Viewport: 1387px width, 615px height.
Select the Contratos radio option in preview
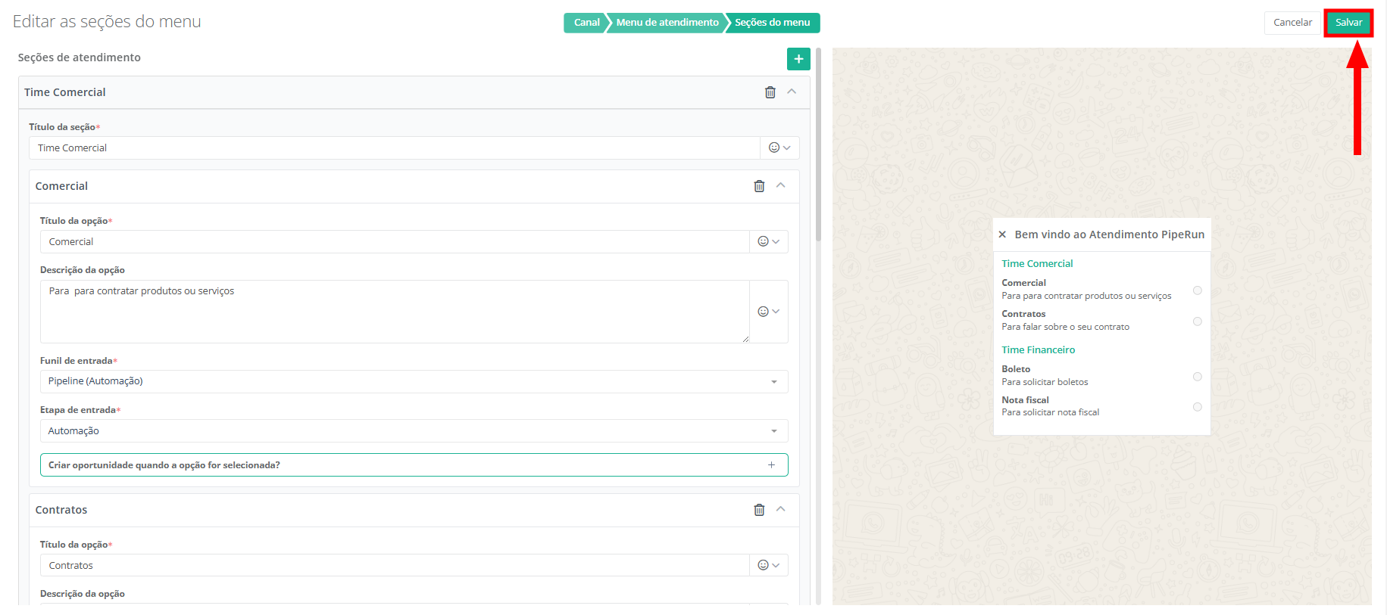pyautogui.click(x=1197, y=321)
